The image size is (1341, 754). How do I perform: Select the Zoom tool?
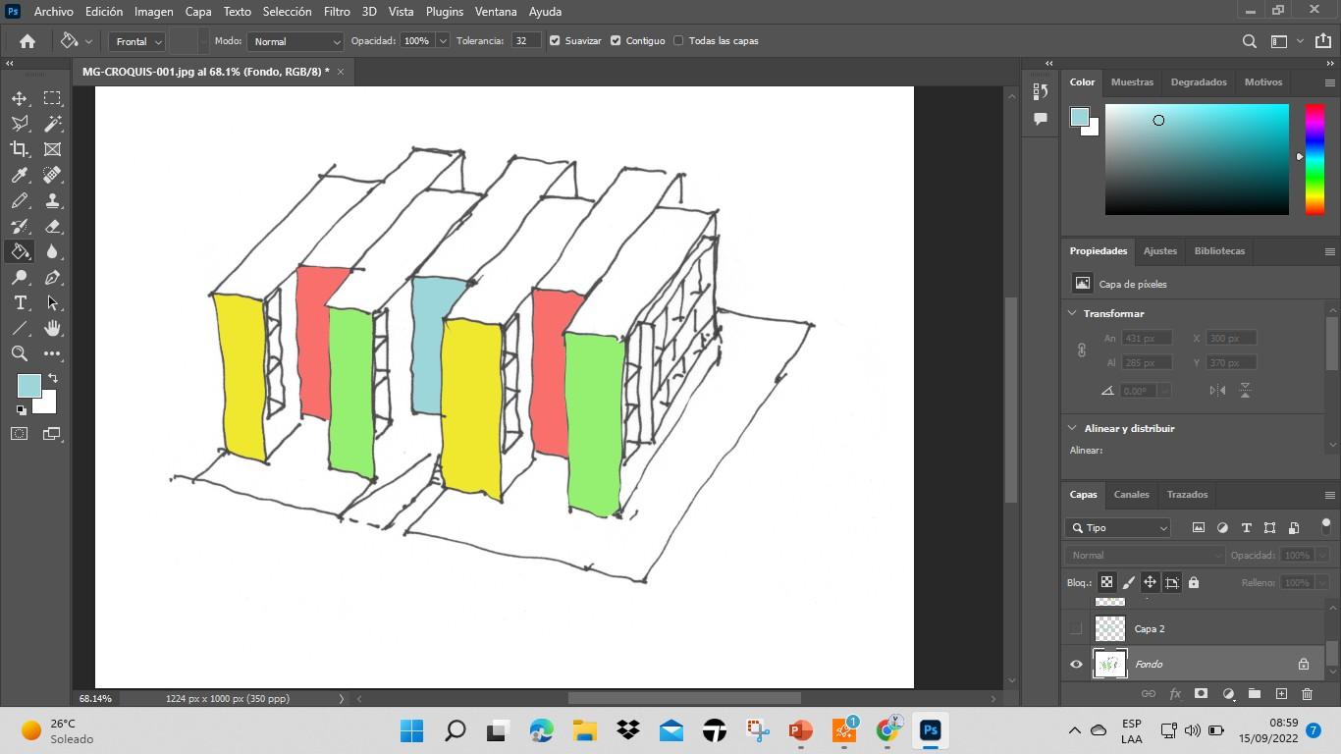20,353
